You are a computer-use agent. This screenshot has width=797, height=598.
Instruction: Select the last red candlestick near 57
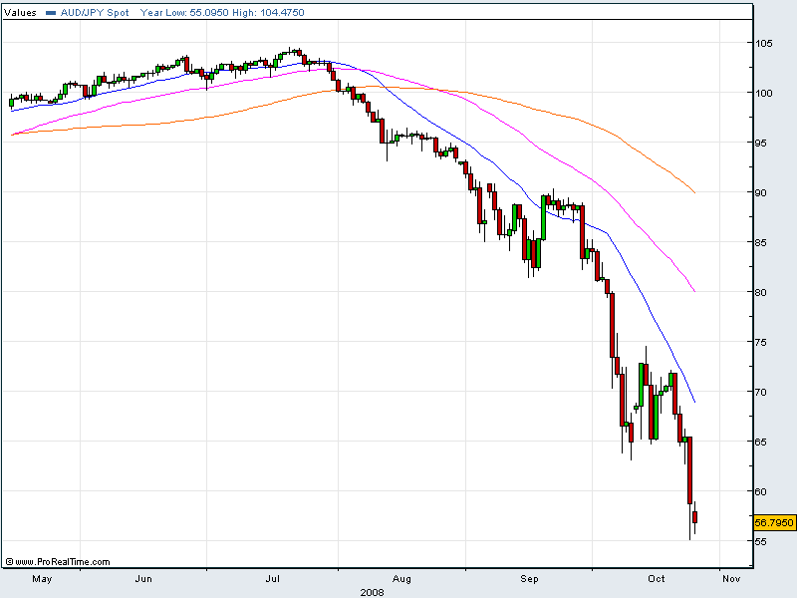695,516
